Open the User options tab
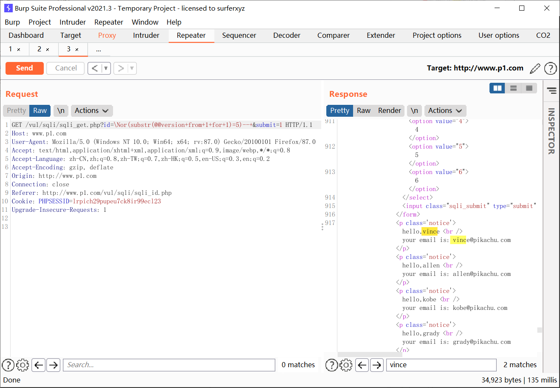Image resolution: width=560 pixels, height=388 pixels. (499, 36)
